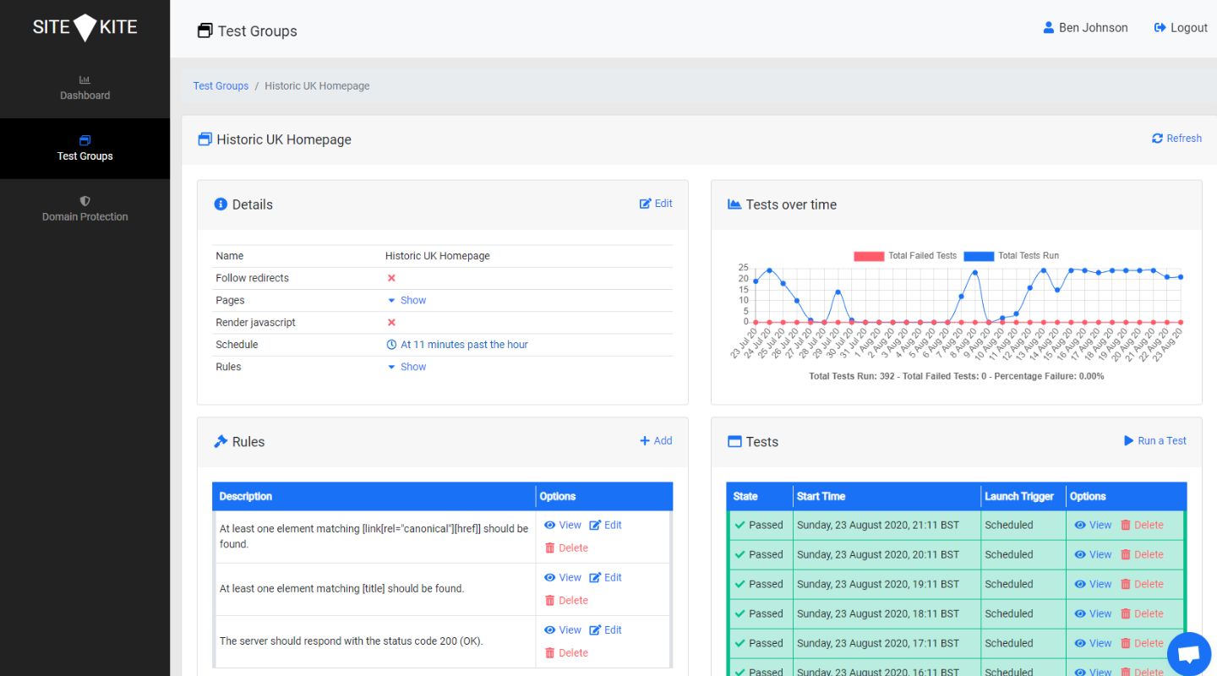This screenshot has height=676, width=1217.
Task: Click the Rules wrench icon
Action: [221, 440]
